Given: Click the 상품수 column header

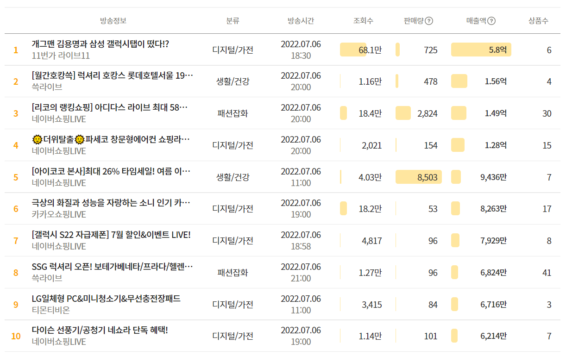Looking at the screenshot, I should [x=538, y=21].
